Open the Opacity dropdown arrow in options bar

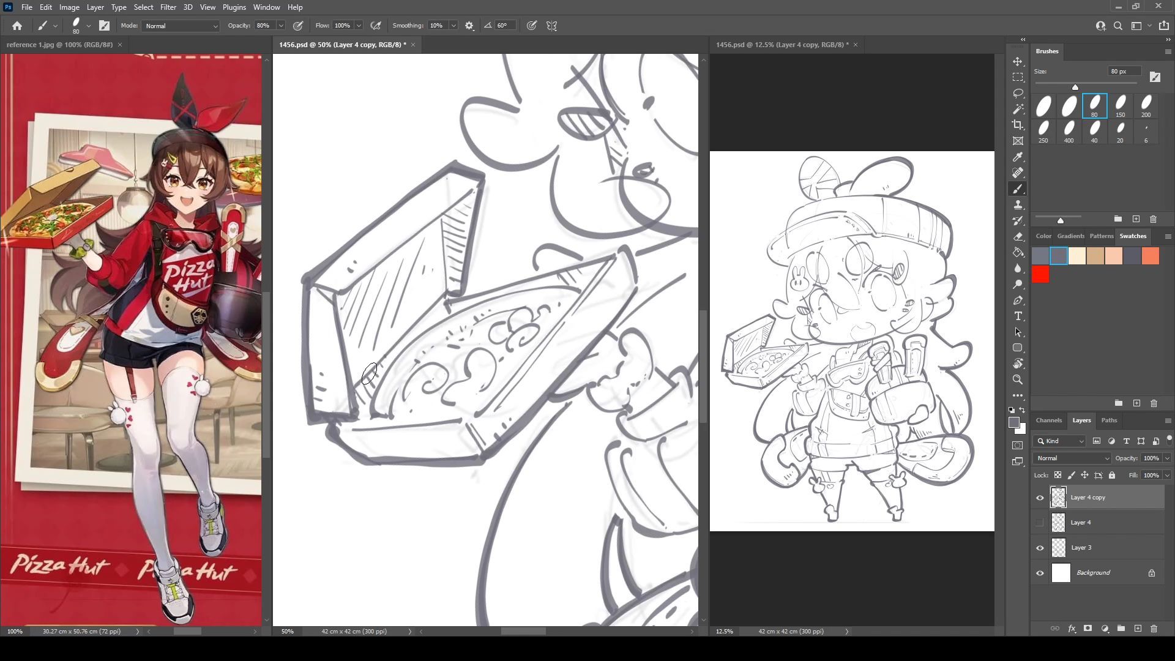coord(281,26)
